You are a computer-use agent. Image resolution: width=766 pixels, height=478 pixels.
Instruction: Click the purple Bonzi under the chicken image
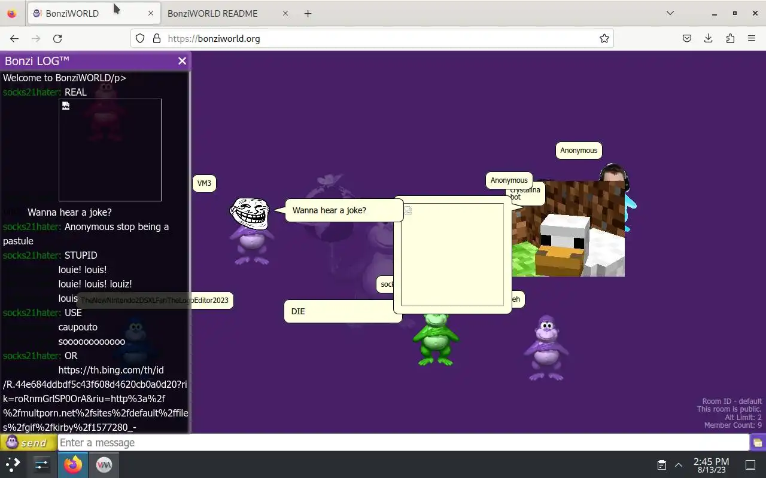pyautogui.click(x=546, y=348)
